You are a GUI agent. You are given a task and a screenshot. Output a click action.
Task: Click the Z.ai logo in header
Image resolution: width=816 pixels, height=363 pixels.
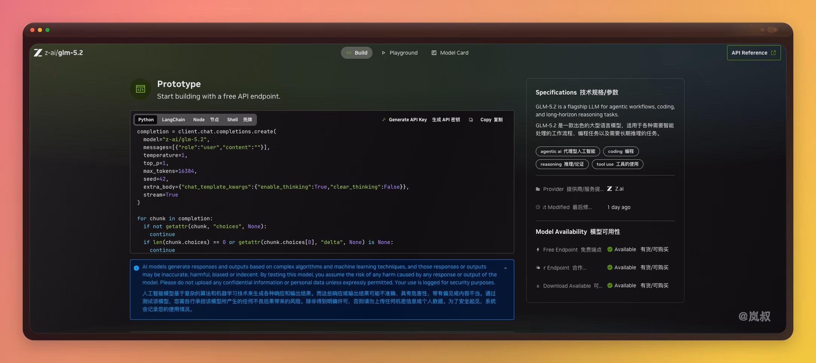coord(38,53)
